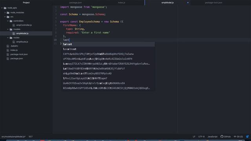251x141 pixels.
Task: Switch to the empModel.js tab
Action: pyautogui.click(x=167, y=3)
